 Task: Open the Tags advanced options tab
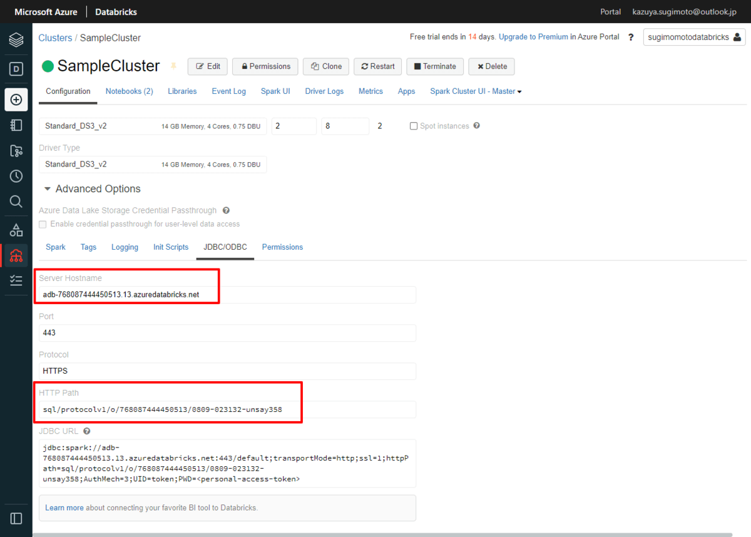pyautogui.click(x=88, y=247)
